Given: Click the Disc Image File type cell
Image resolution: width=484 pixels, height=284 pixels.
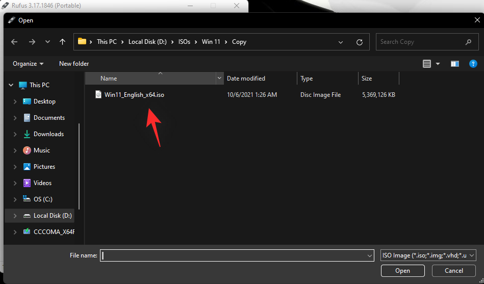Looking at the screenshot, I should [320, 95].
